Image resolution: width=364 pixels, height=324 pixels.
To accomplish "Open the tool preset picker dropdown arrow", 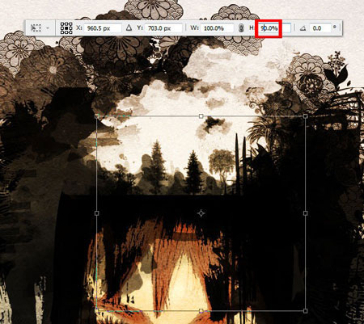I will (48, 28).
